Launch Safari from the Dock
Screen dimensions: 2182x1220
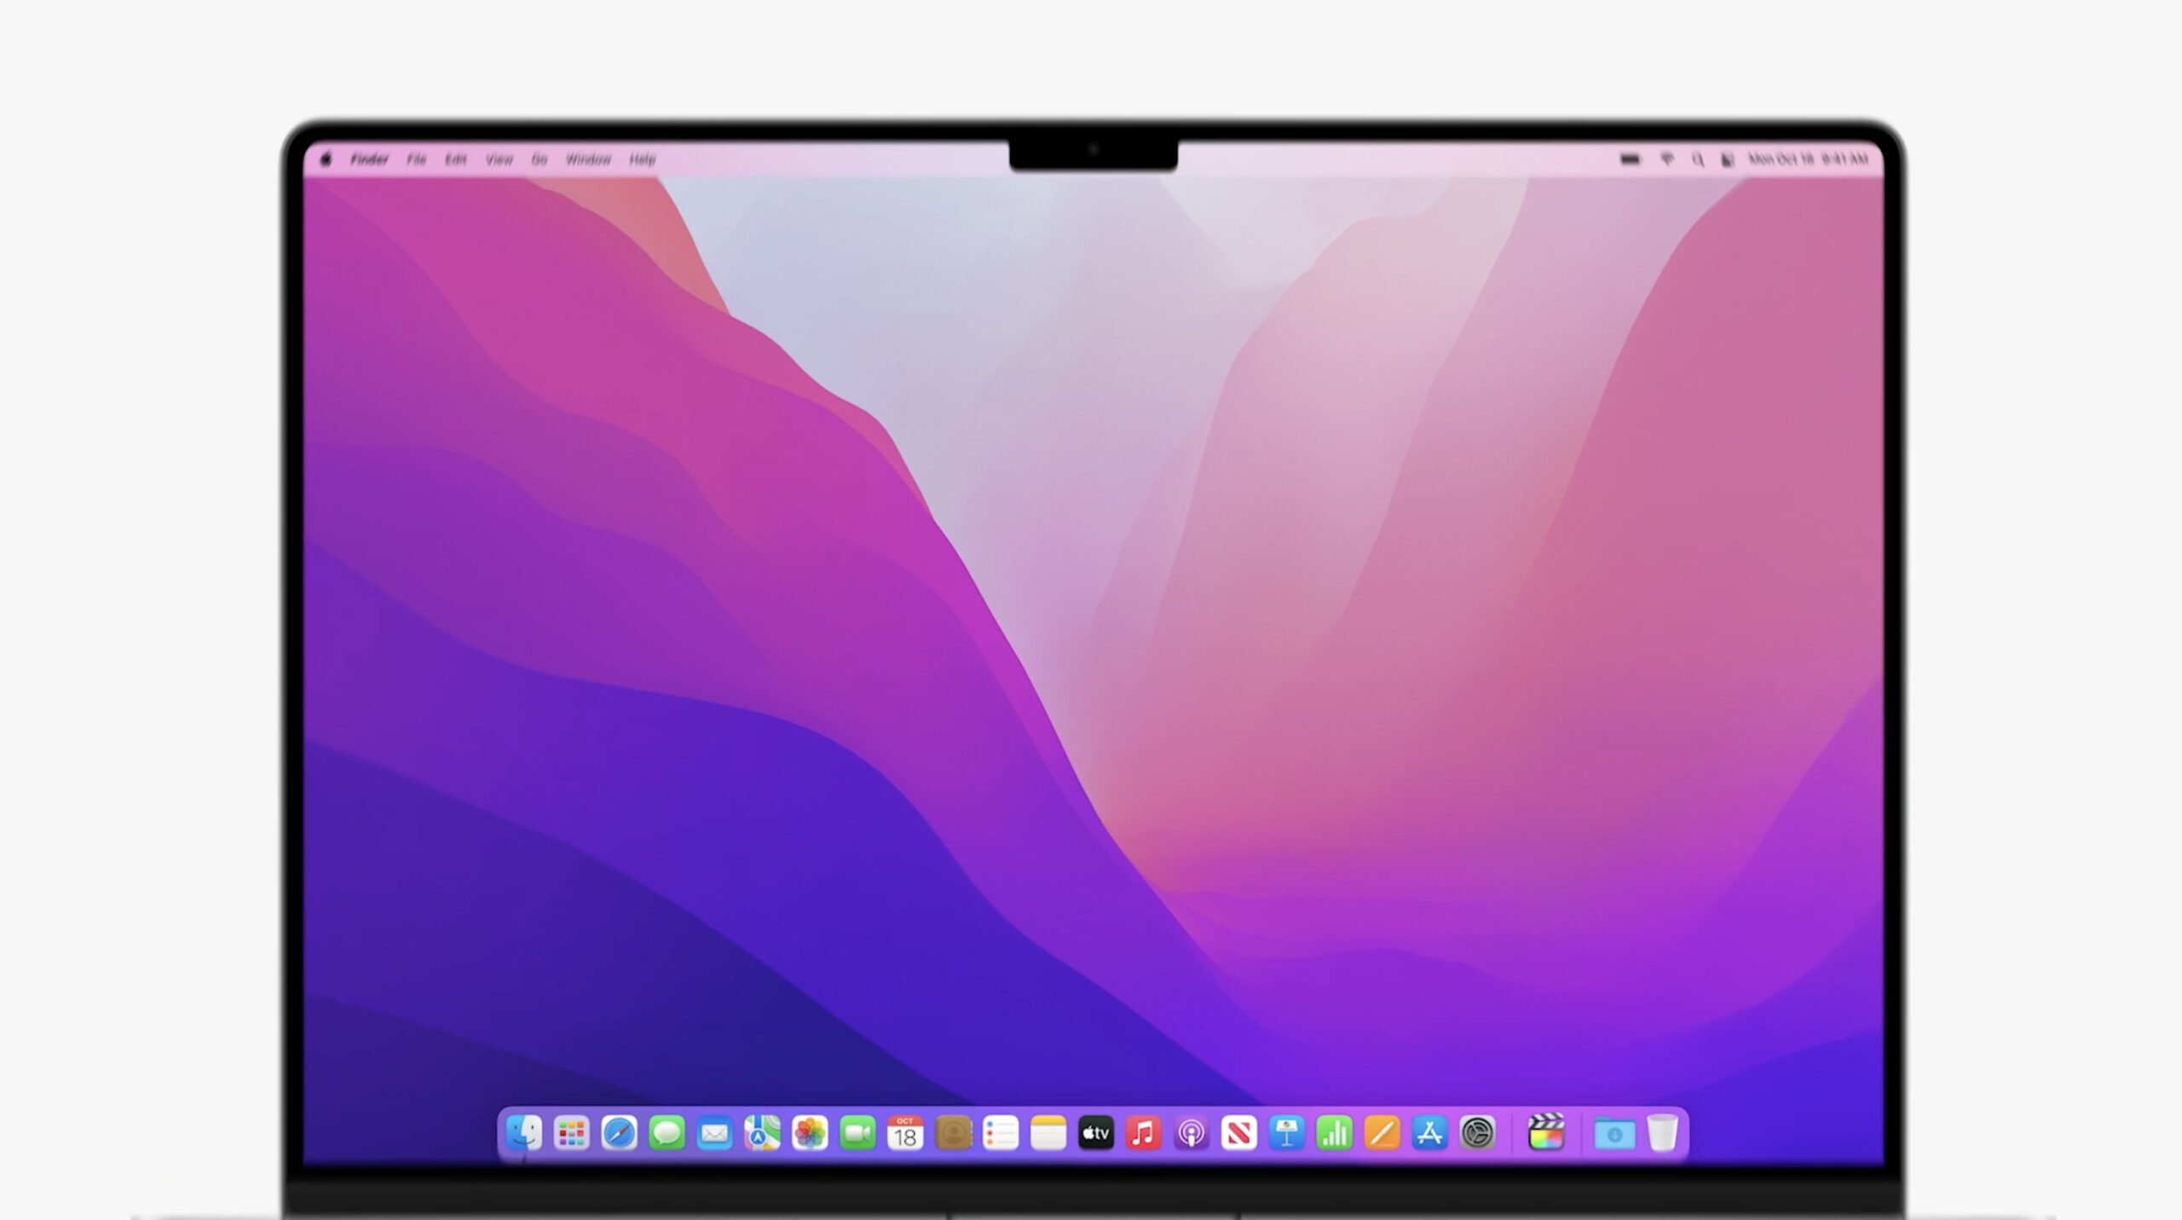point(619,1133)
